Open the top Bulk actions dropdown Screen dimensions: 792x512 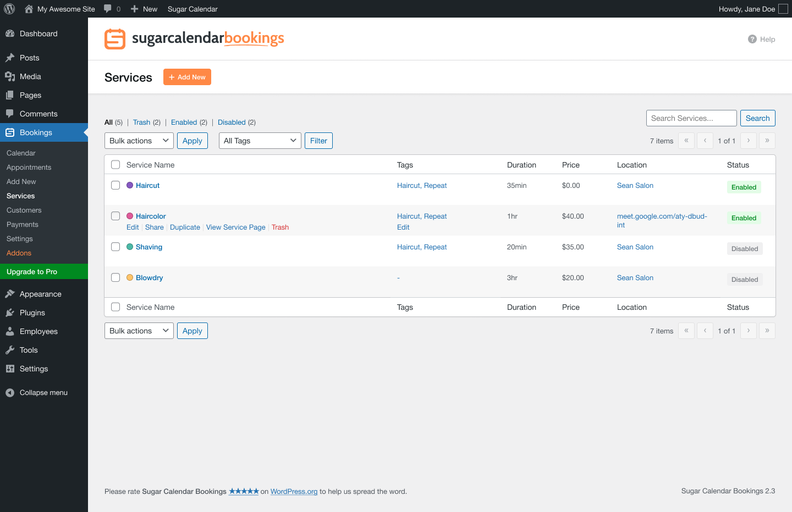click(x=139, y=141)
